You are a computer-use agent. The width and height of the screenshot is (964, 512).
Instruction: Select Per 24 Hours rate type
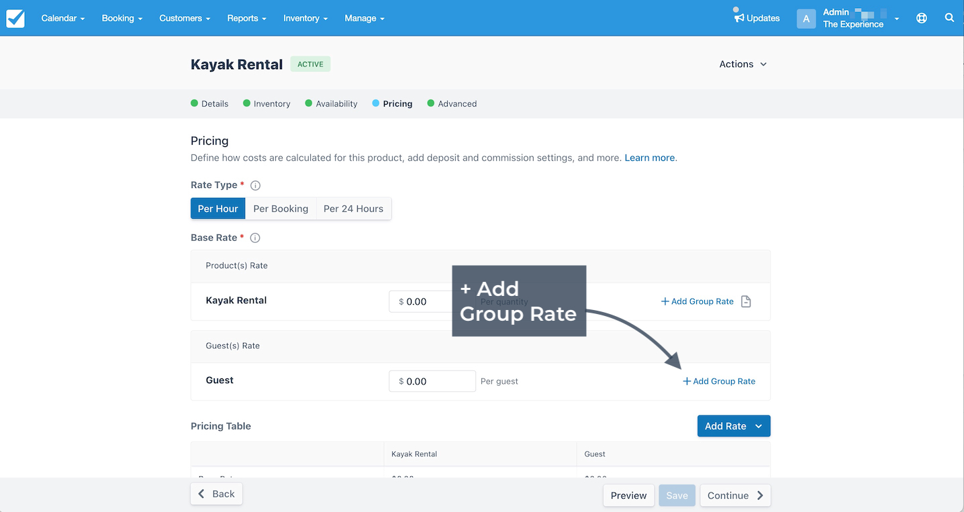353,209
